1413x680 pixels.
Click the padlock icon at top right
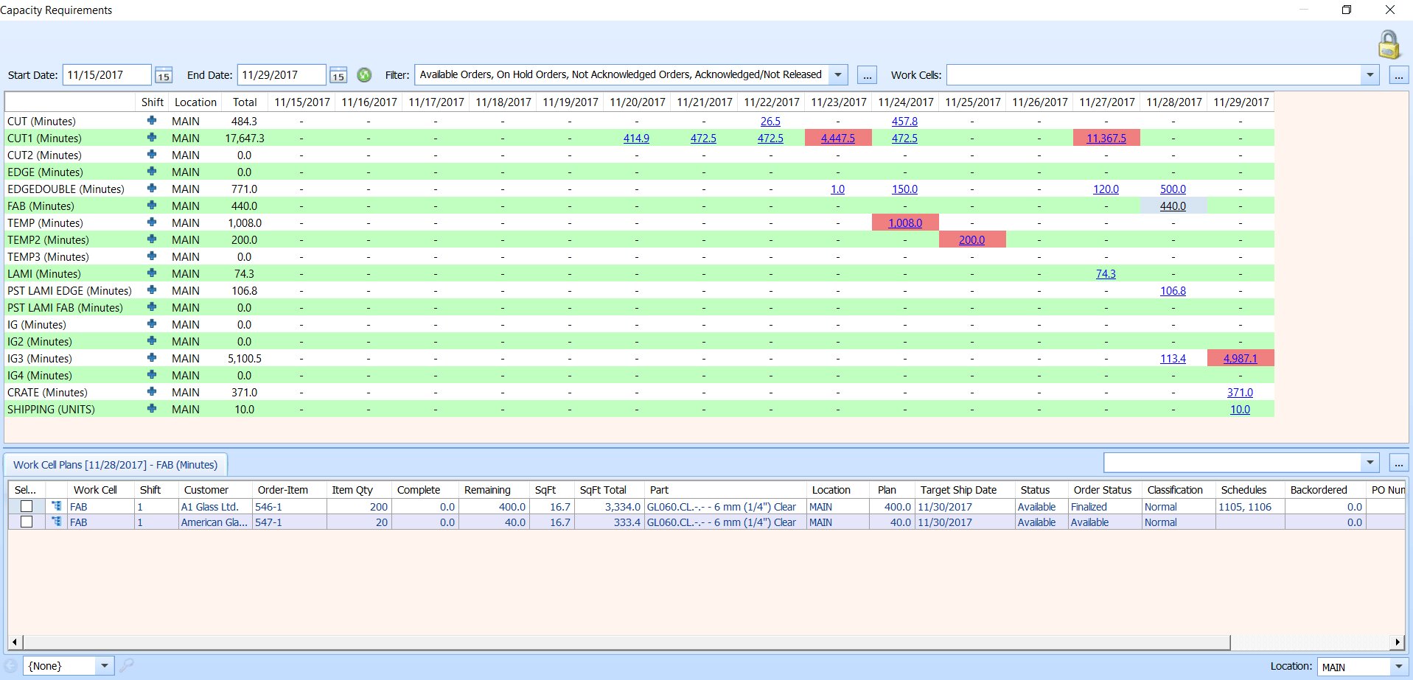[1389, 45]
